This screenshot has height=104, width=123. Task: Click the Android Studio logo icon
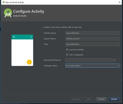[8, 13]
